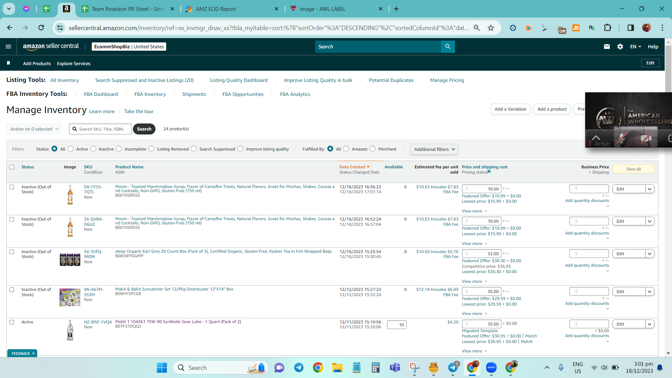672x378 pixels.
Task: Open the Shipments tool link
Action: point(194,94)
